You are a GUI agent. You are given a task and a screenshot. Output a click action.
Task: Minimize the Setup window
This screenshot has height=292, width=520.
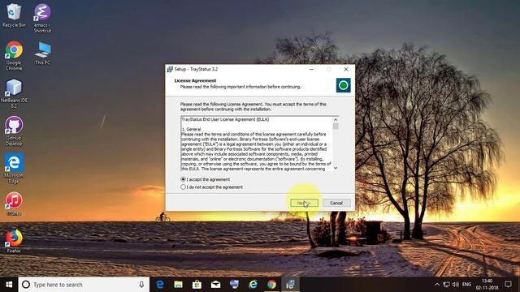pos(311,69)
